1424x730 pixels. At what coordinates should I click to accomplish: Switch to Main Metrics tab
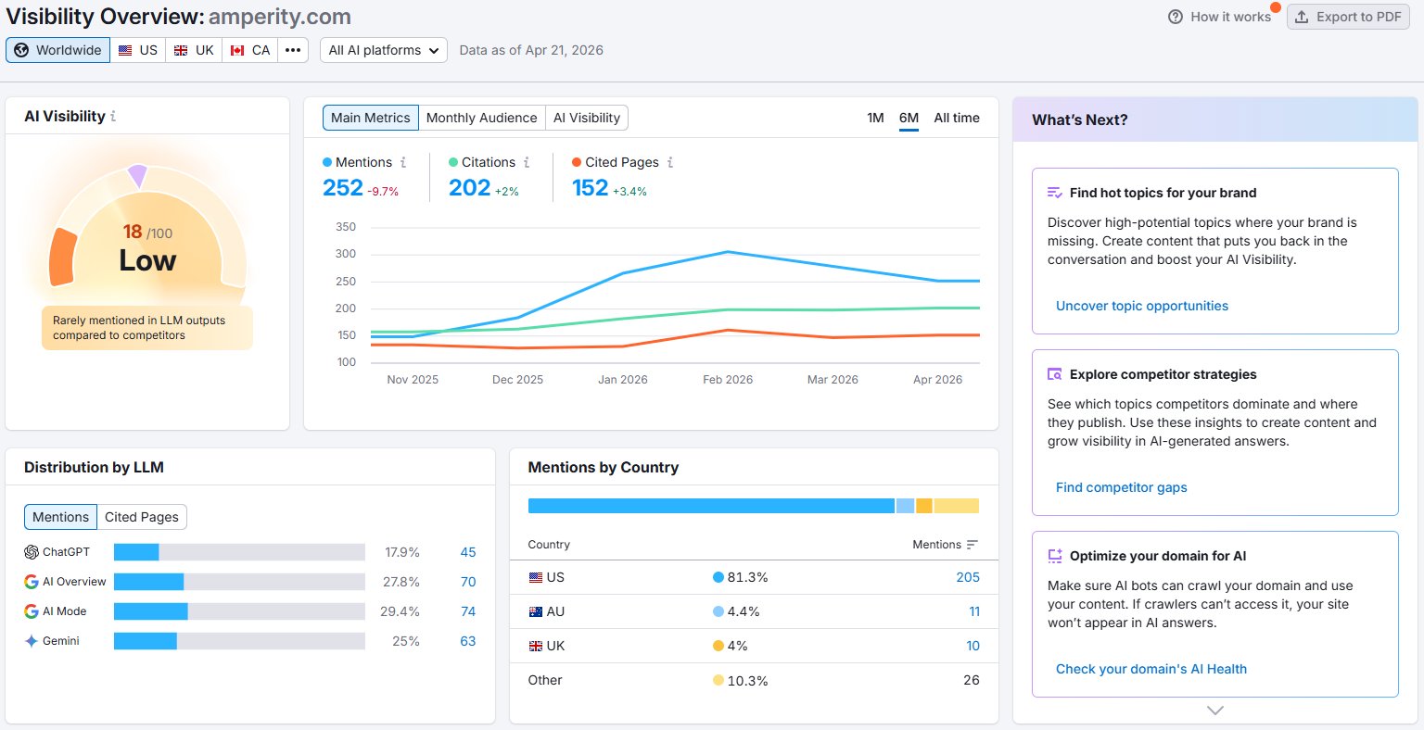click(x=370, y=118)
